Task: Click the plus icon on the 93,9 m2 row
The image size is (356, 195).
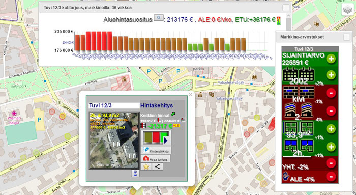Action: [331, 129]
